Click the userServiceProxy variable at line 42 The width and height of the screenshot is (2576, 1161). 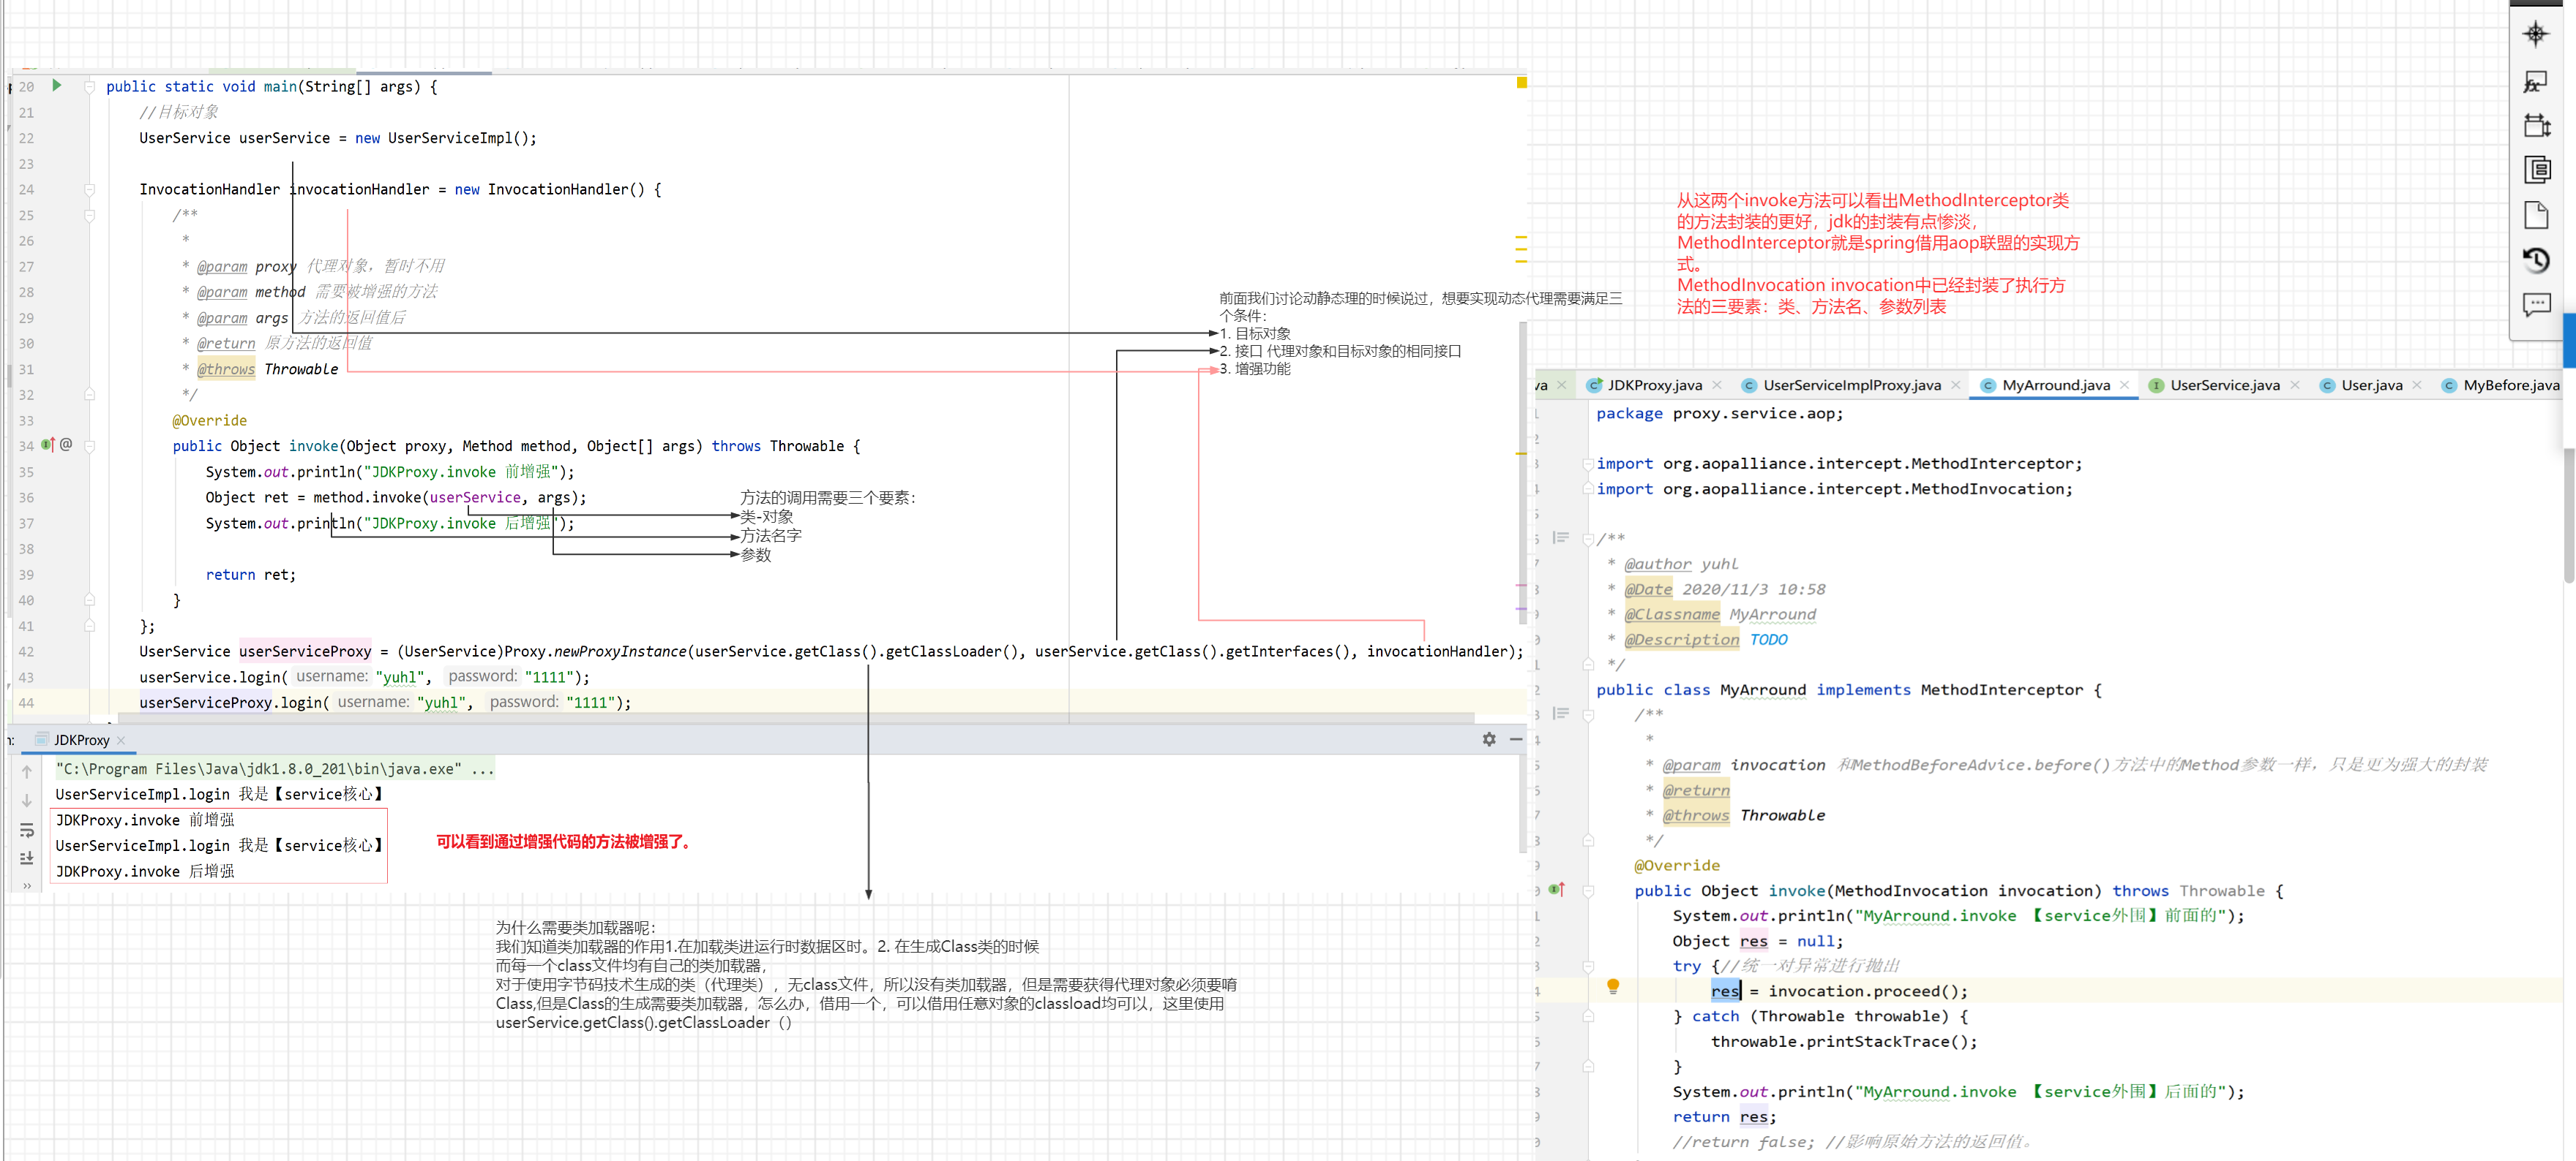305,651
